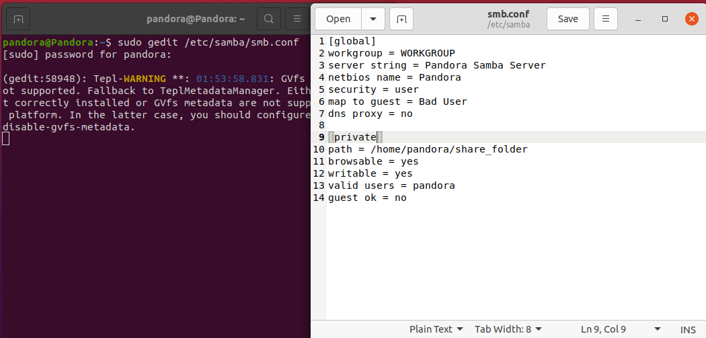Open the gedit hamburger menu
This screenshot has height=338, width=706.
point(606,19)
